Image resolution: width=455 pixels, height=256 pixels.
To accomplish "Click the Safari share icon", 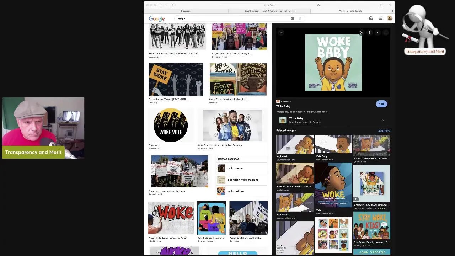I will (381, 5).
